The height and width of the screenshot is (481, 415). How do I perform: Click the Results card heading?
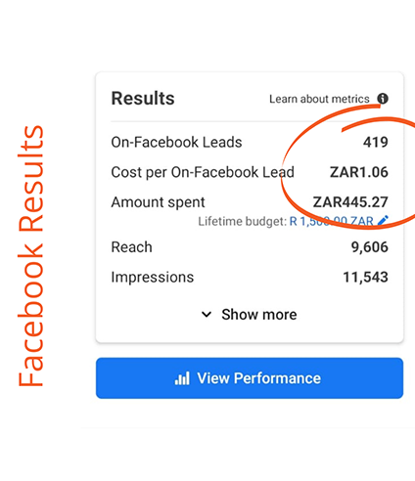coord(143,98)
